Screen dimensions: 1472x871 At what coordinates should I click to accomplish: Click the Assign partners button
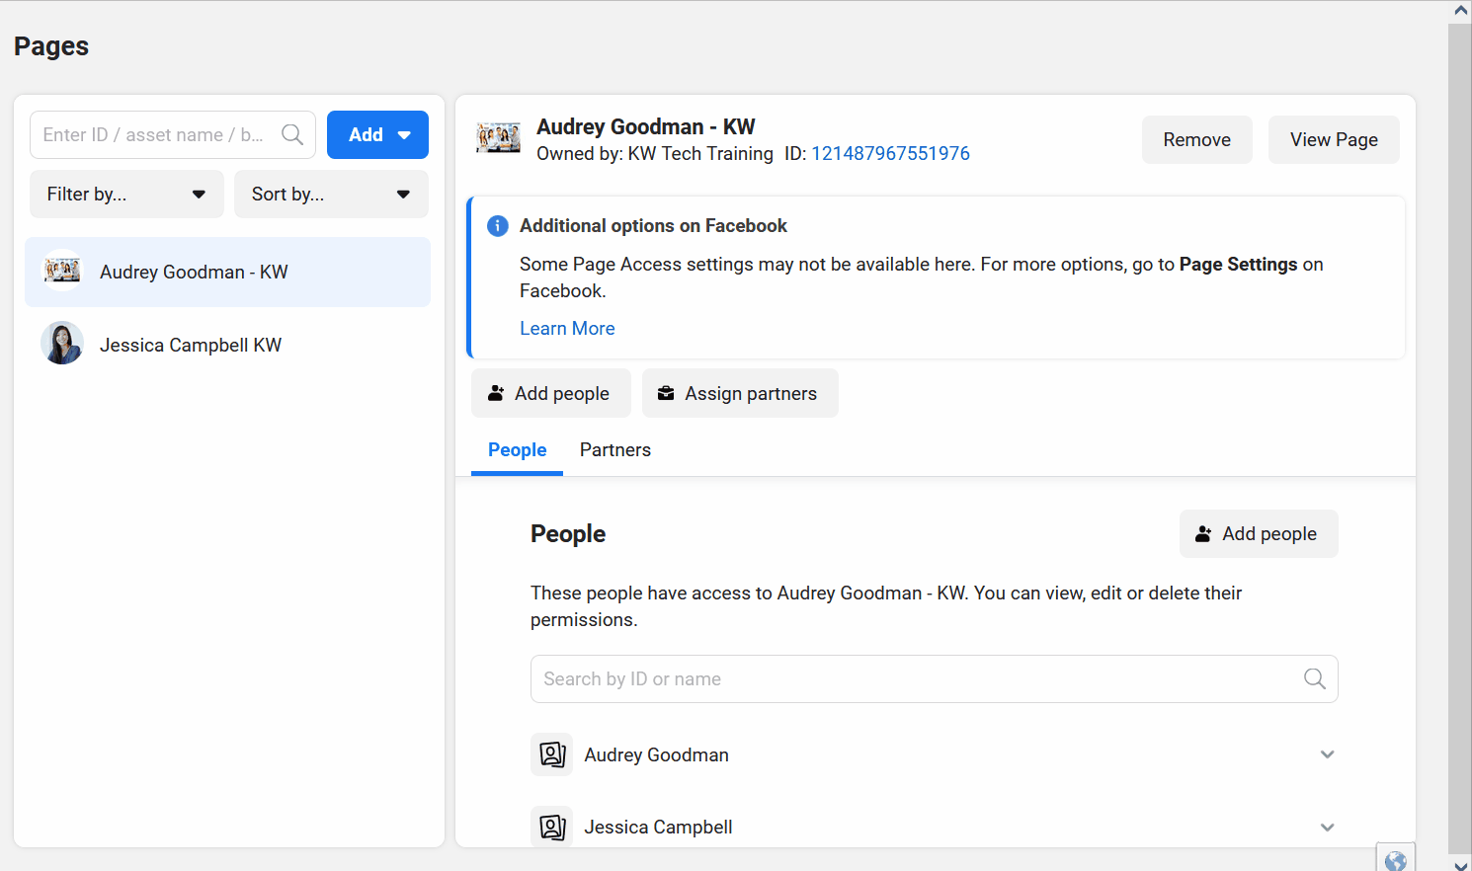740,393
